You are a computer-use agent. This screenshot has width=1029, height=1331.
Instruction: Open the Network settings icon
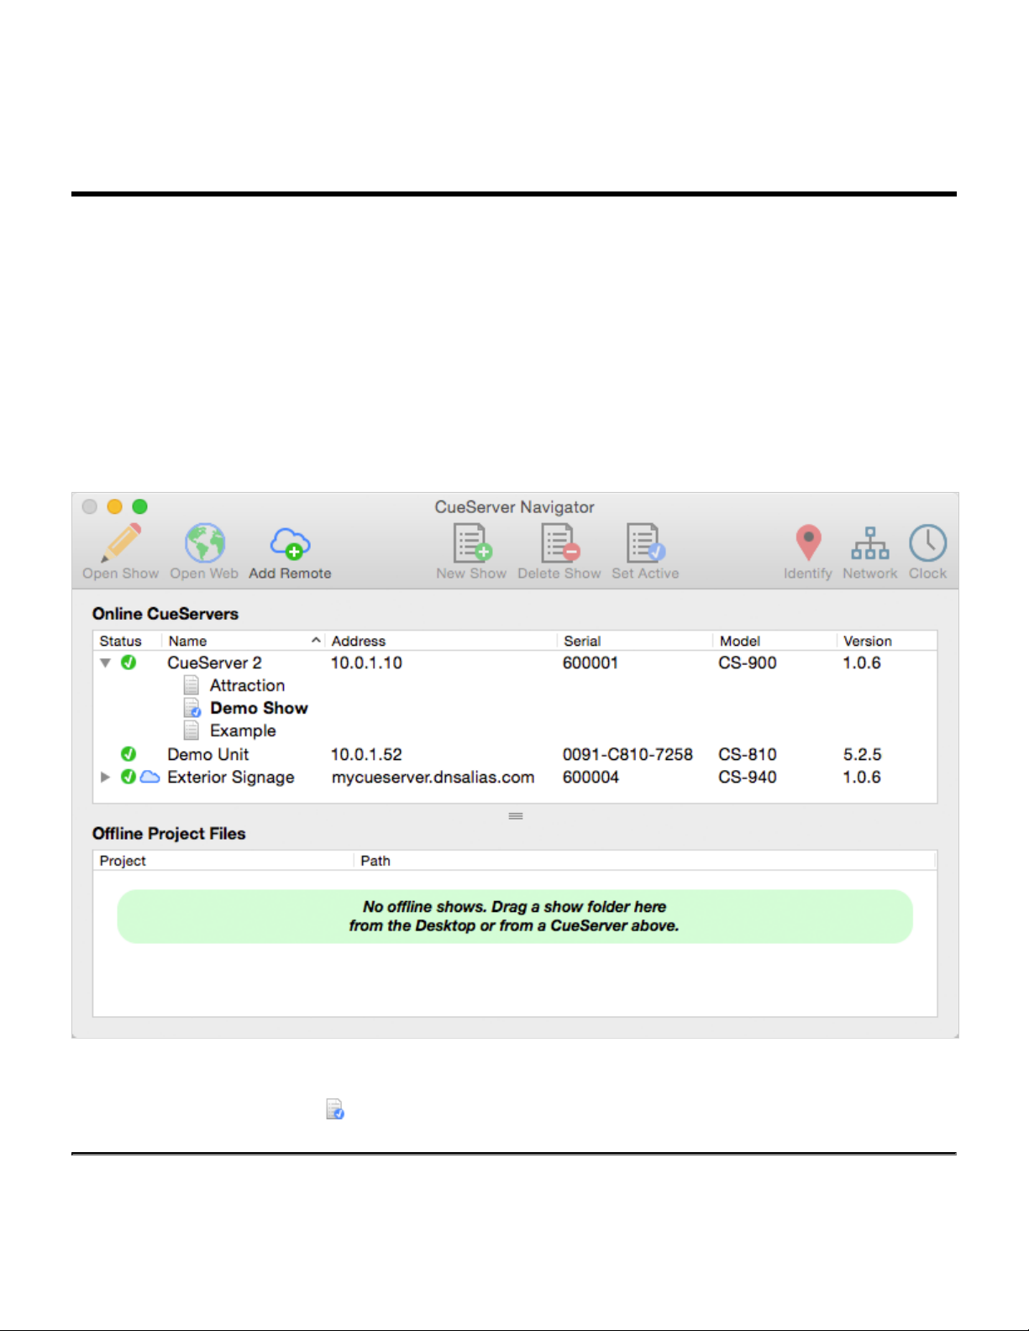(870, 543)
